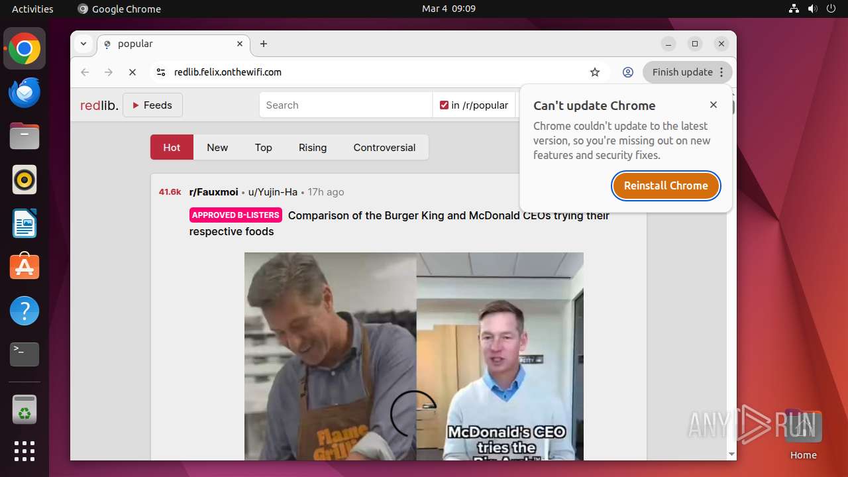Dismiss the Can't update Chrome popup
848x477 pixels.
click(x=714, y=105)
